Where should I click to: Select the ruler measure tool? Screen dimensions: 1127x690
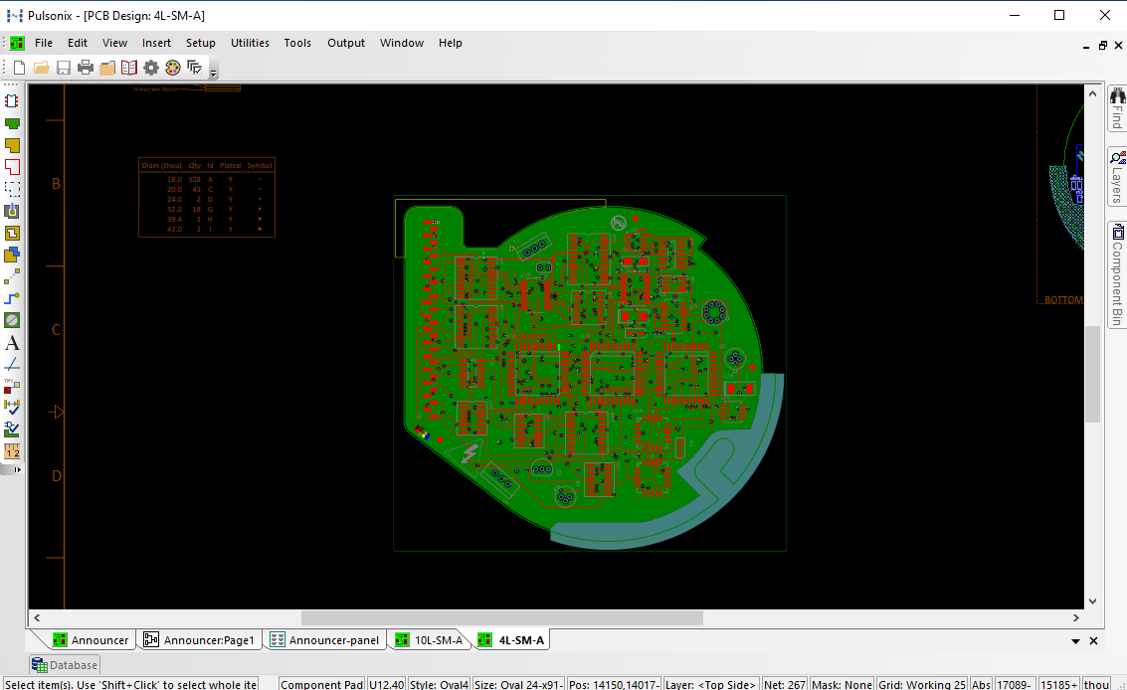(x=12, y=451)
